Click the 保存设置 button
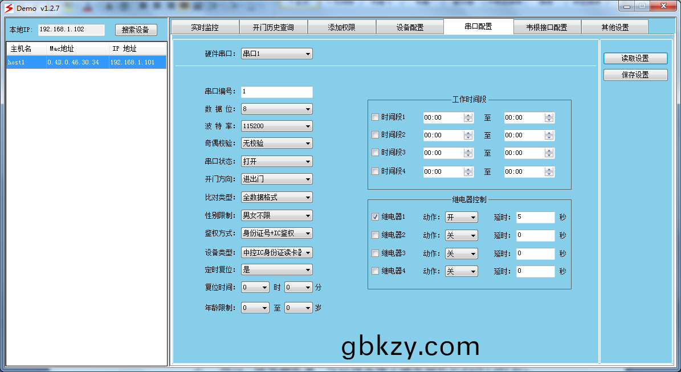This screenshot has height=372, width=681. pyautogui.click(x=635, y=75)
